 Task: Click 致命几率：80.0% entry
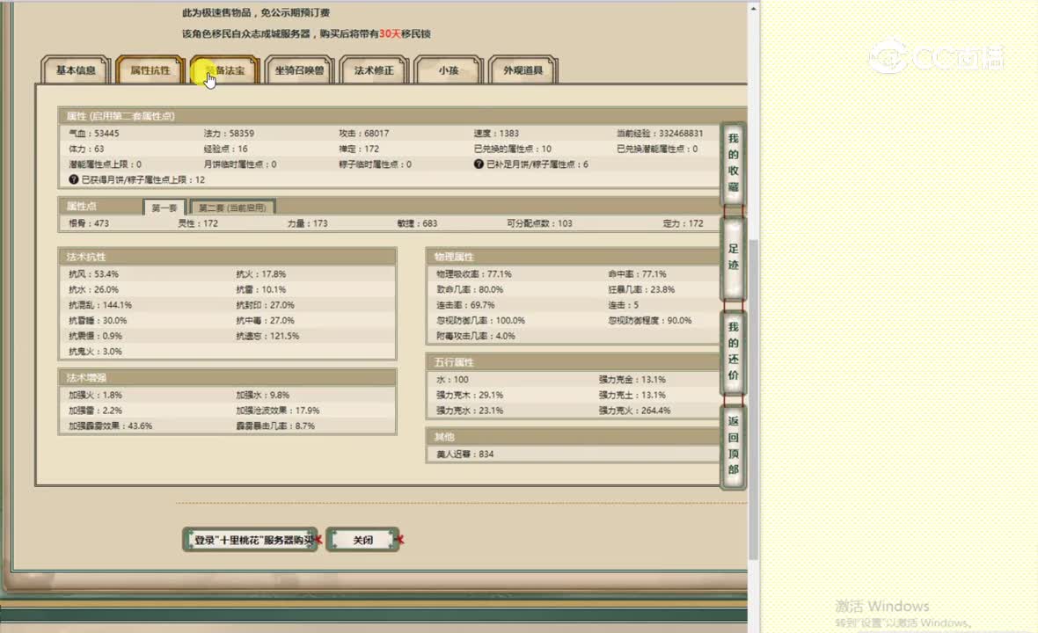tap(470, 290)
